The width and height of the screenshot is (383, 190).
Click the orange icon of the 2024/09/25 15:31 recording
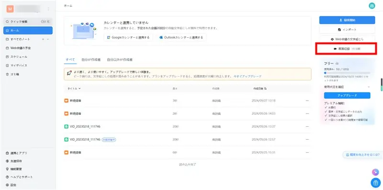67,152
